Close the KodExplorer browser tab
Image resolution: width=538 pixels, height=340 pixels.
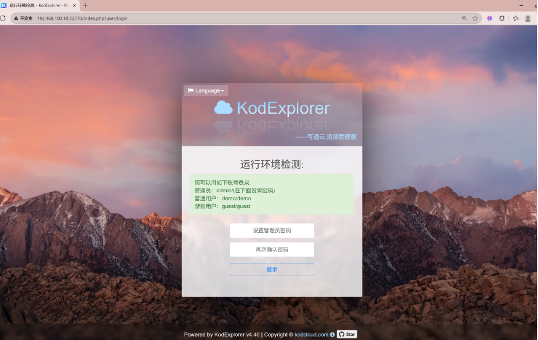pyautogui.click(x=75, y=5)
